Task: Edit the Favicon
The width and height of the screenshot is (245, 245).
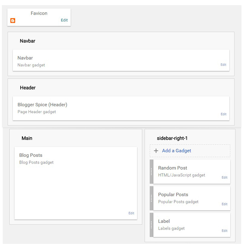Action: click(x=64, y=20)
